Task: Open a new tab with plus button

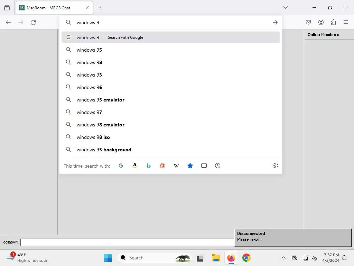Action: pyautogui.click(x=100, y=8)
